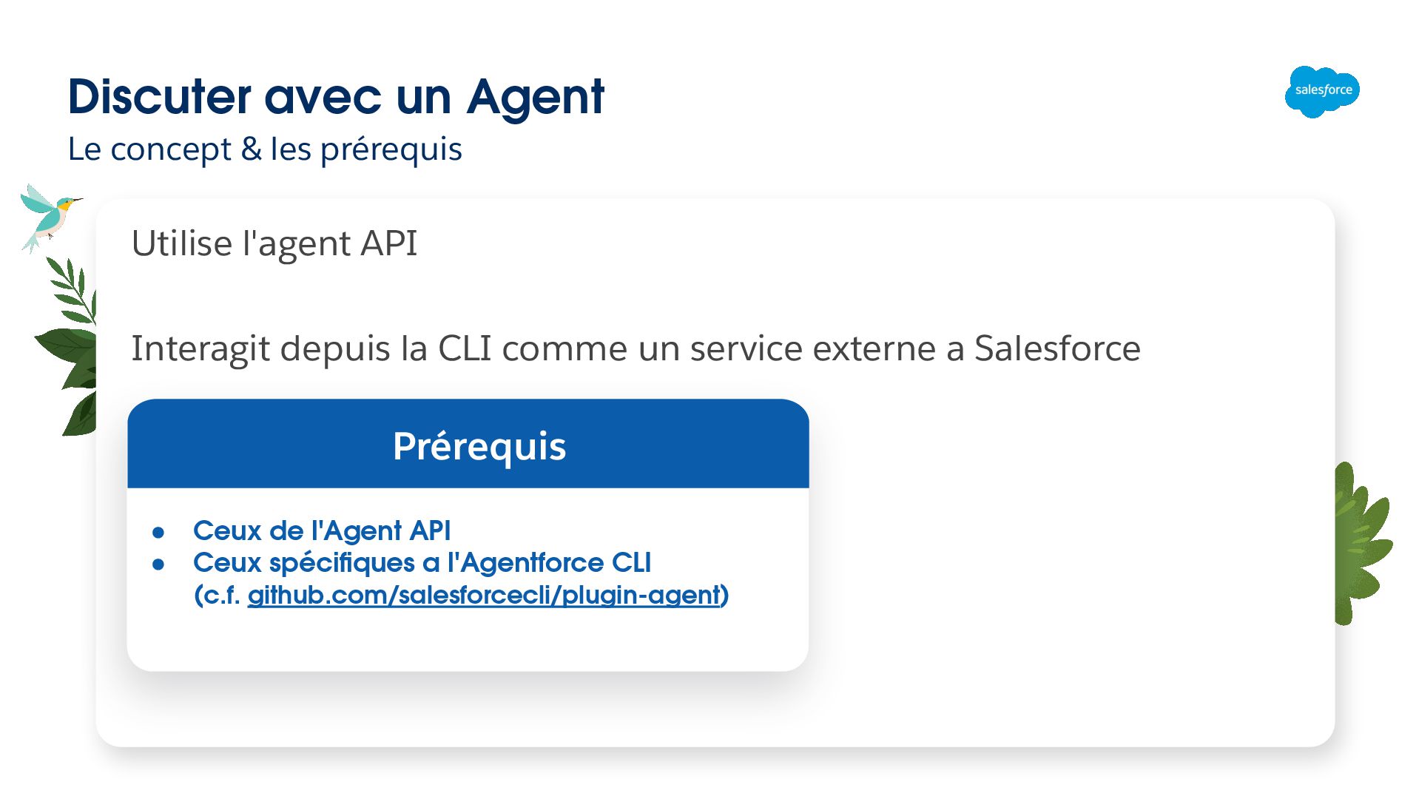Click the first bullet dot in Prérequis
The image size is (1419, 799).
(158, 533)
